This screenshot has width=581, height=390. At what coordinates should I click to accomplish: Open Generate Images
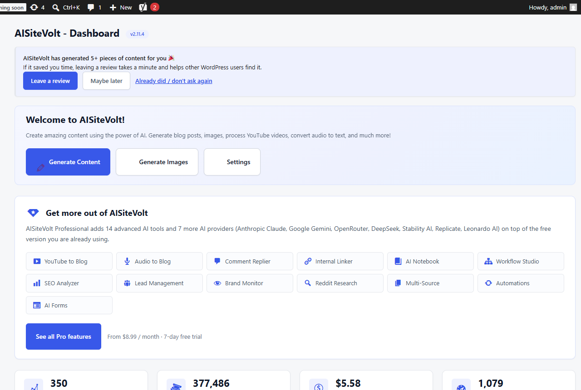pyautogui.click(x=157, y=162)
